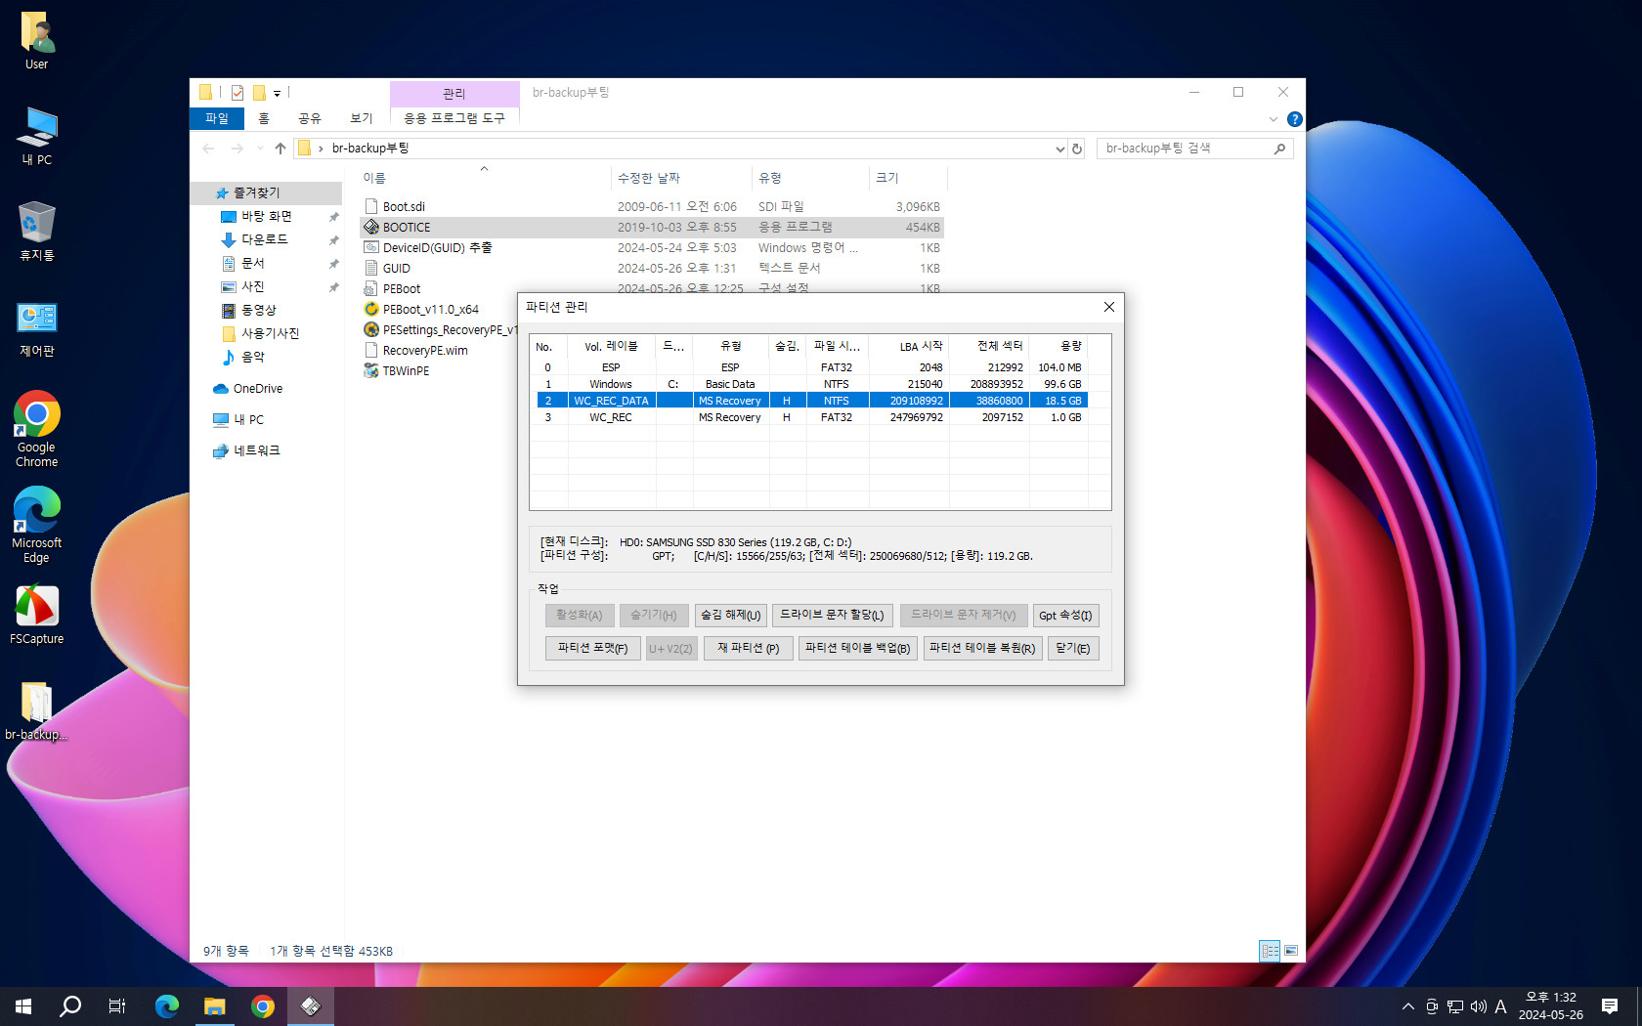Open Chrome from the taskbar

(263, 1006)
